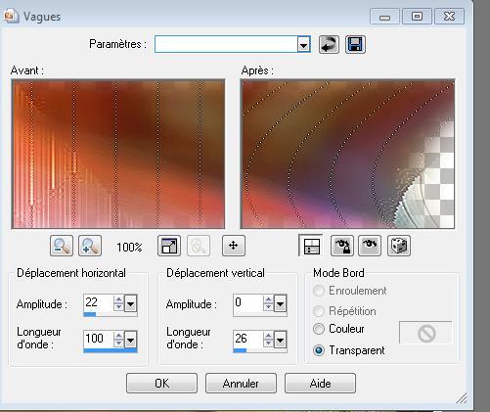Expand vertical Longueur d'onde dropdown arrow
490x412 pixels.
281,341
